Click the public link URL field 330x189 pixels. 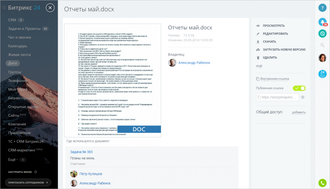point(277,97)
